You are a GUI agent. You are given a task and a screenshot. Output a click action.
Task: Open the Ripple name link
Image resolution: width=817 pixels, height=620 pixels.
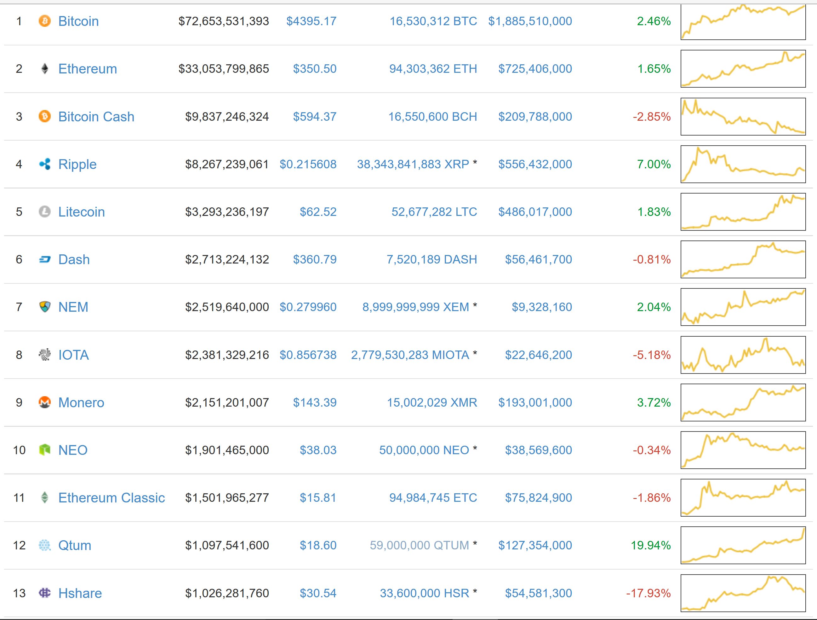[77, 164]
